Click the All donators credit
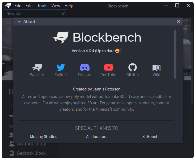 click(x=97, y=137)
